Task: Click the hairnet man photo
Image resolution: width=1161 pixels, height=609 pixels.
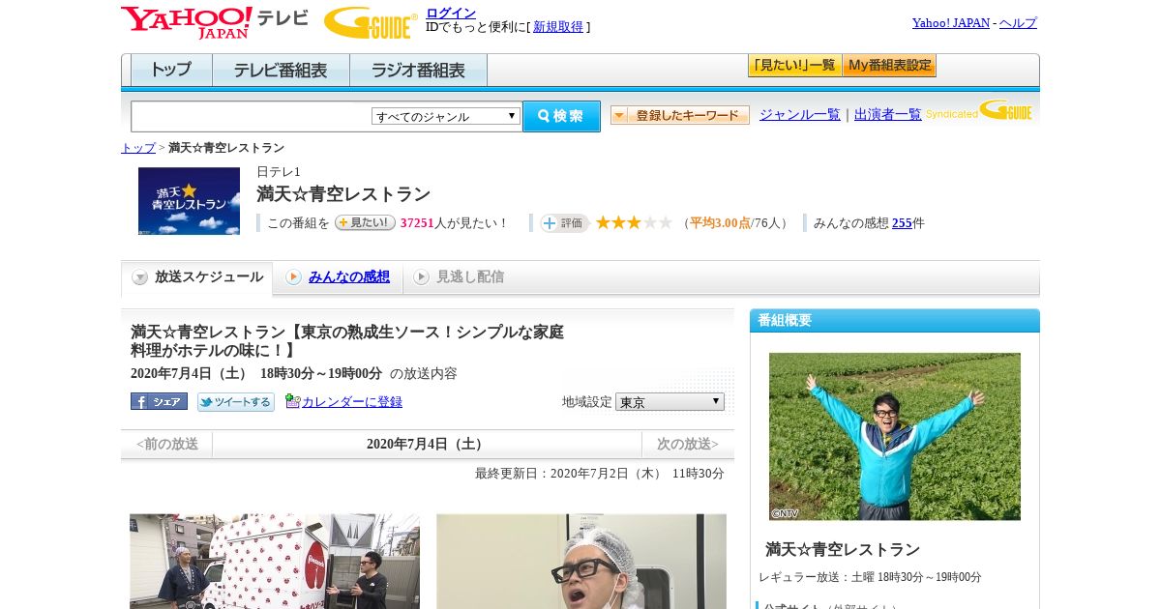Action: 581,561
